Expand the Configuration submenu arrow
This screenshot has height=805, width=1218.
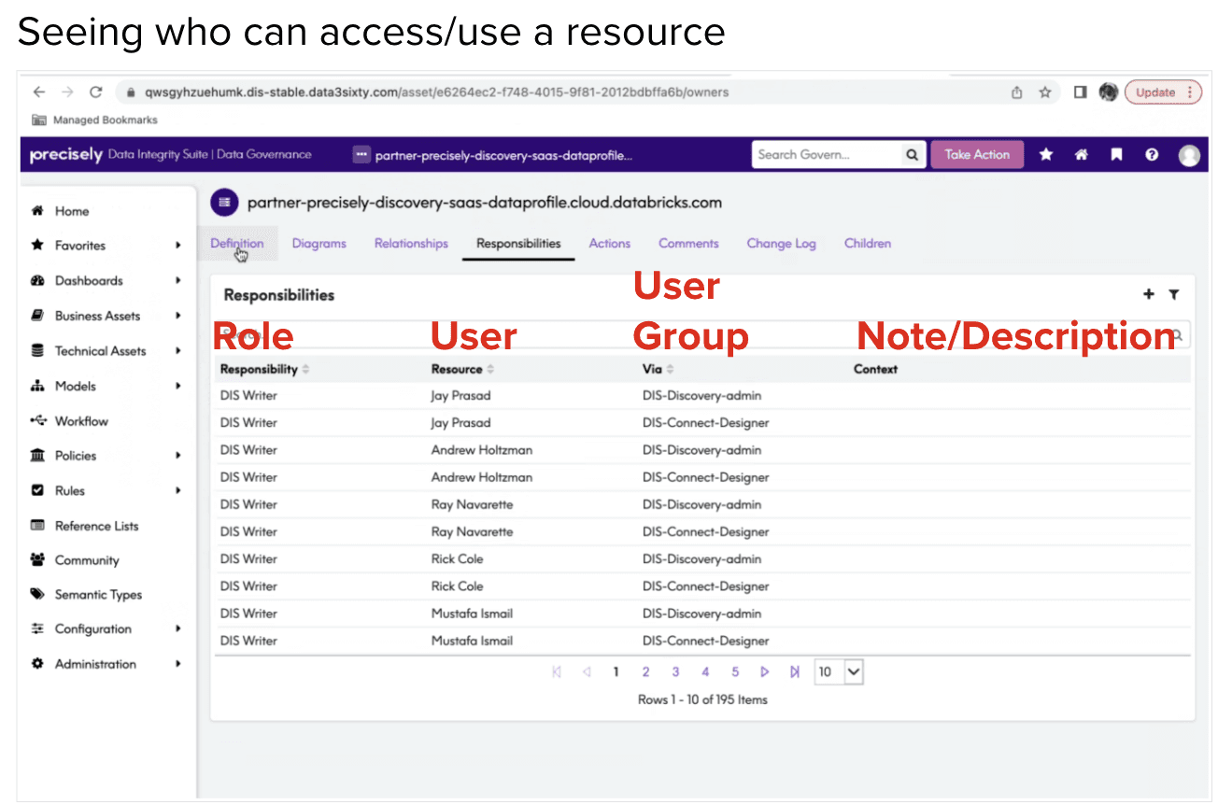coord(177,628)
